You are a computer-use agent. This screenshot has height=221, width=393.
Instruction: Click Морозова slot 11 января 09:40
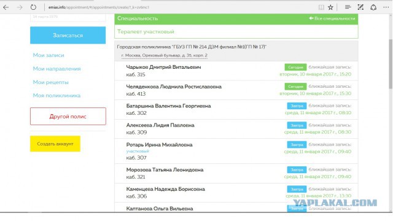click(317, 177)
